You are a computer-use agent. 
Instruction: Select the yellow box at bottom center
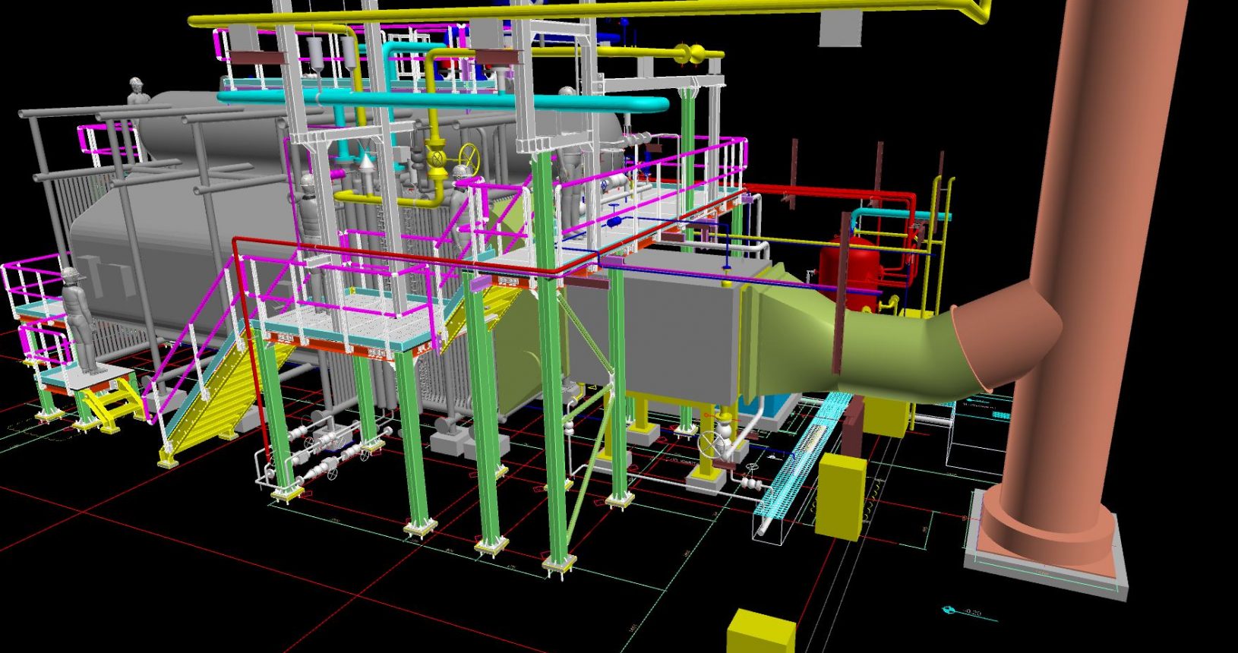click(x=761, y=632)
